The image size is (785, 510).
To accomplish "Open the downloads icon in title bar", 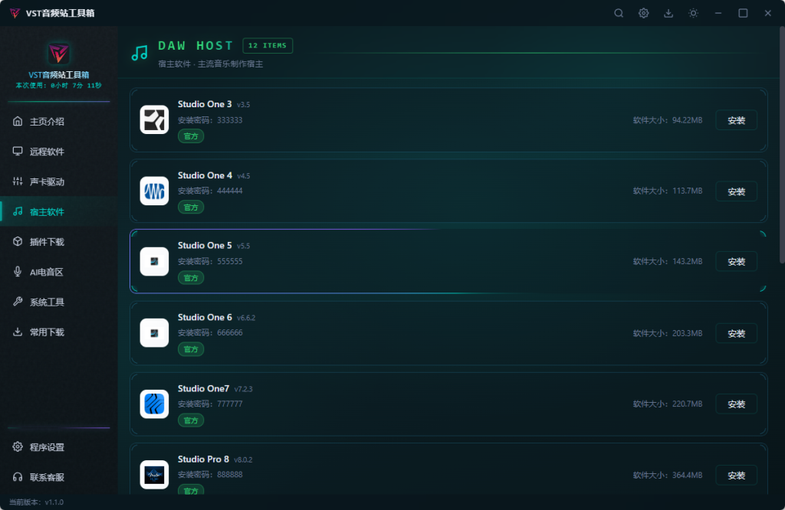I will [668, 13].
